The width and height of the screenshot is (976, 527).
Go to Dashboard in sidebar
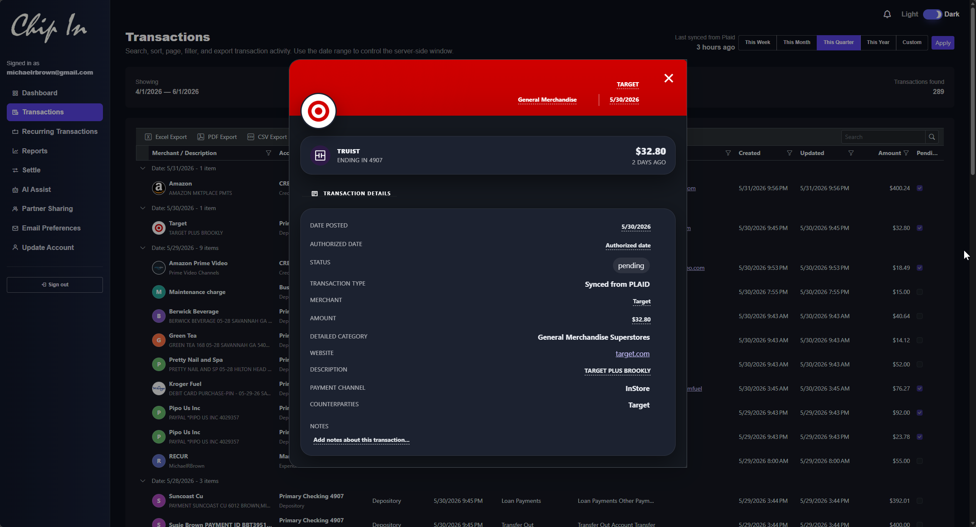tap(55, 93)
